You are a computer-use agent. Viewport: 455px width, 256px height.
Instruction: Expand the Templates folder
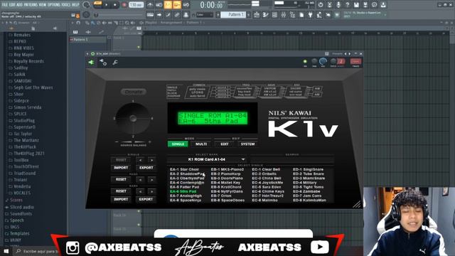[x=20, y=234]
